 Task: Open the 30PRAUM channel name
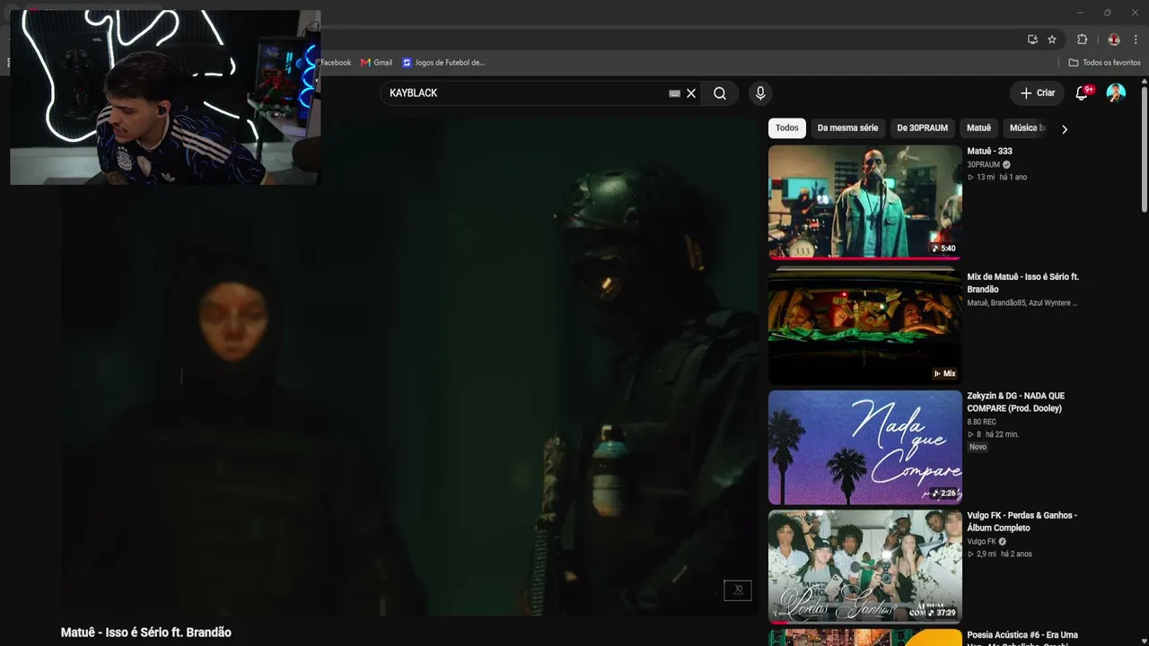pos(983,165)
